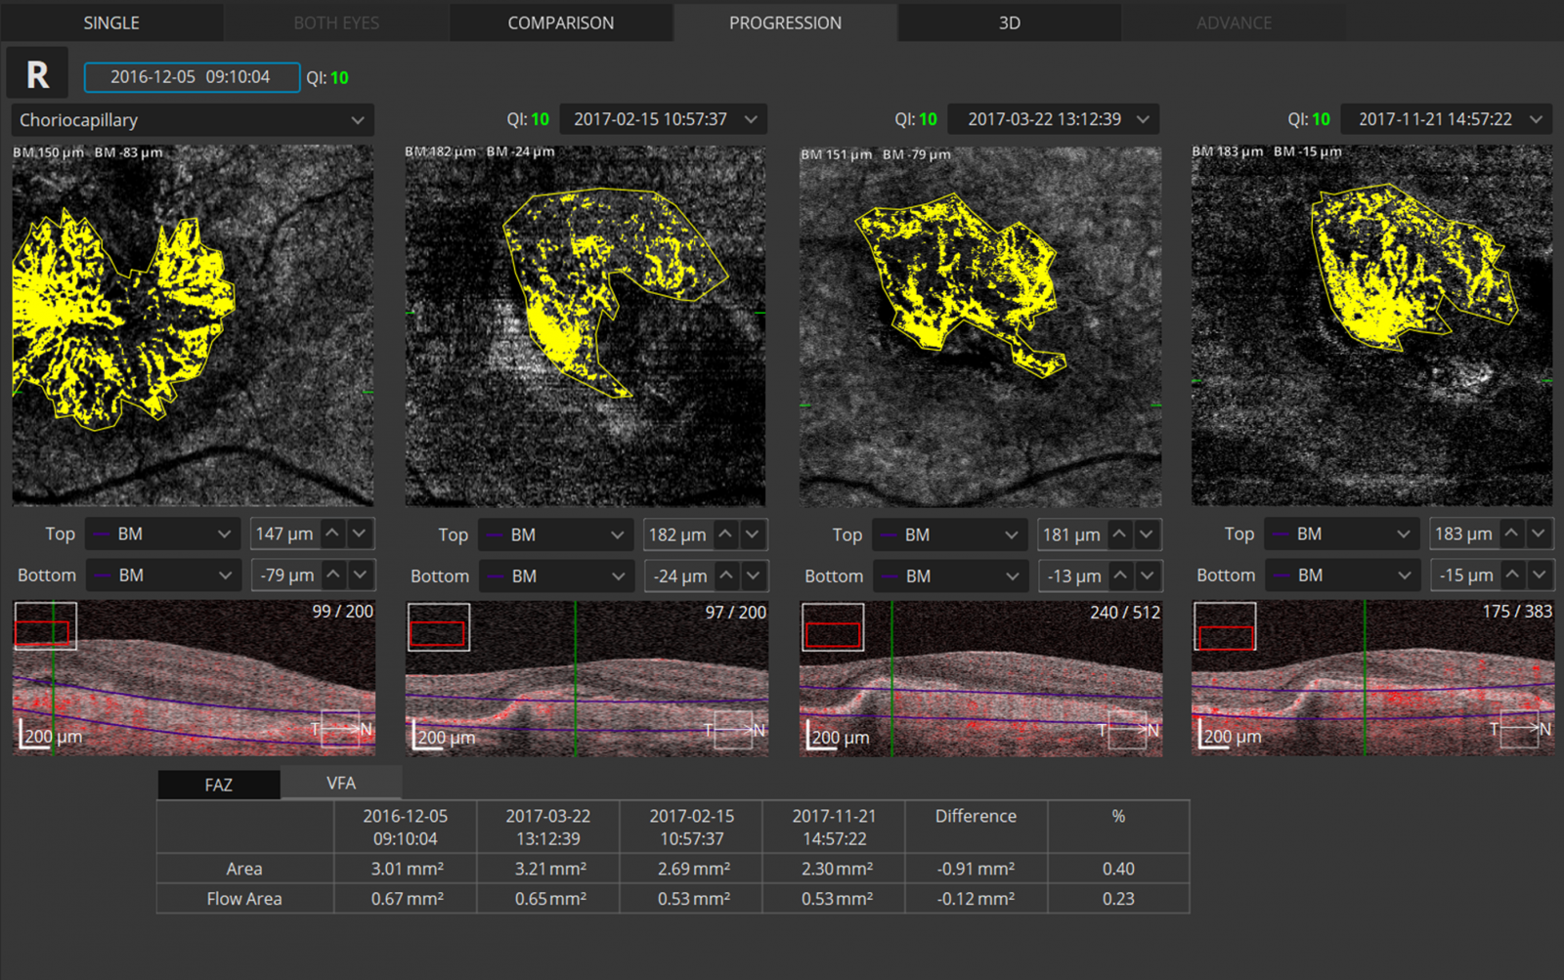Click the R right-eye indicator icon
Image resolution: width=1564 pixels, height=980 pixels.
37,74
